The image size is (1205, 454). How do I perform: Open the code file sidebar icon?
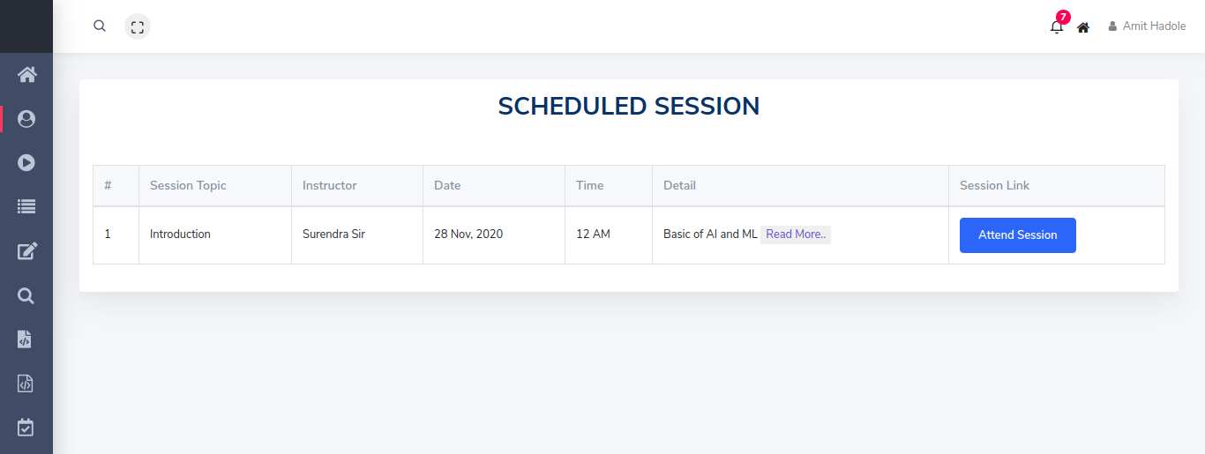click(x=26, y=339)
